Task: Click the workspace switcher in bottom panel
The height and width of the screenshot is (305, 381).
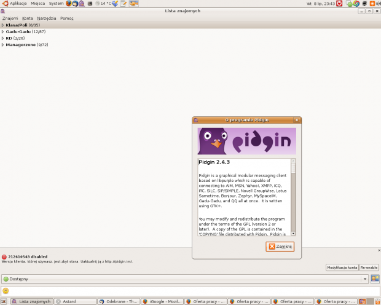Action: pos(366,301)
